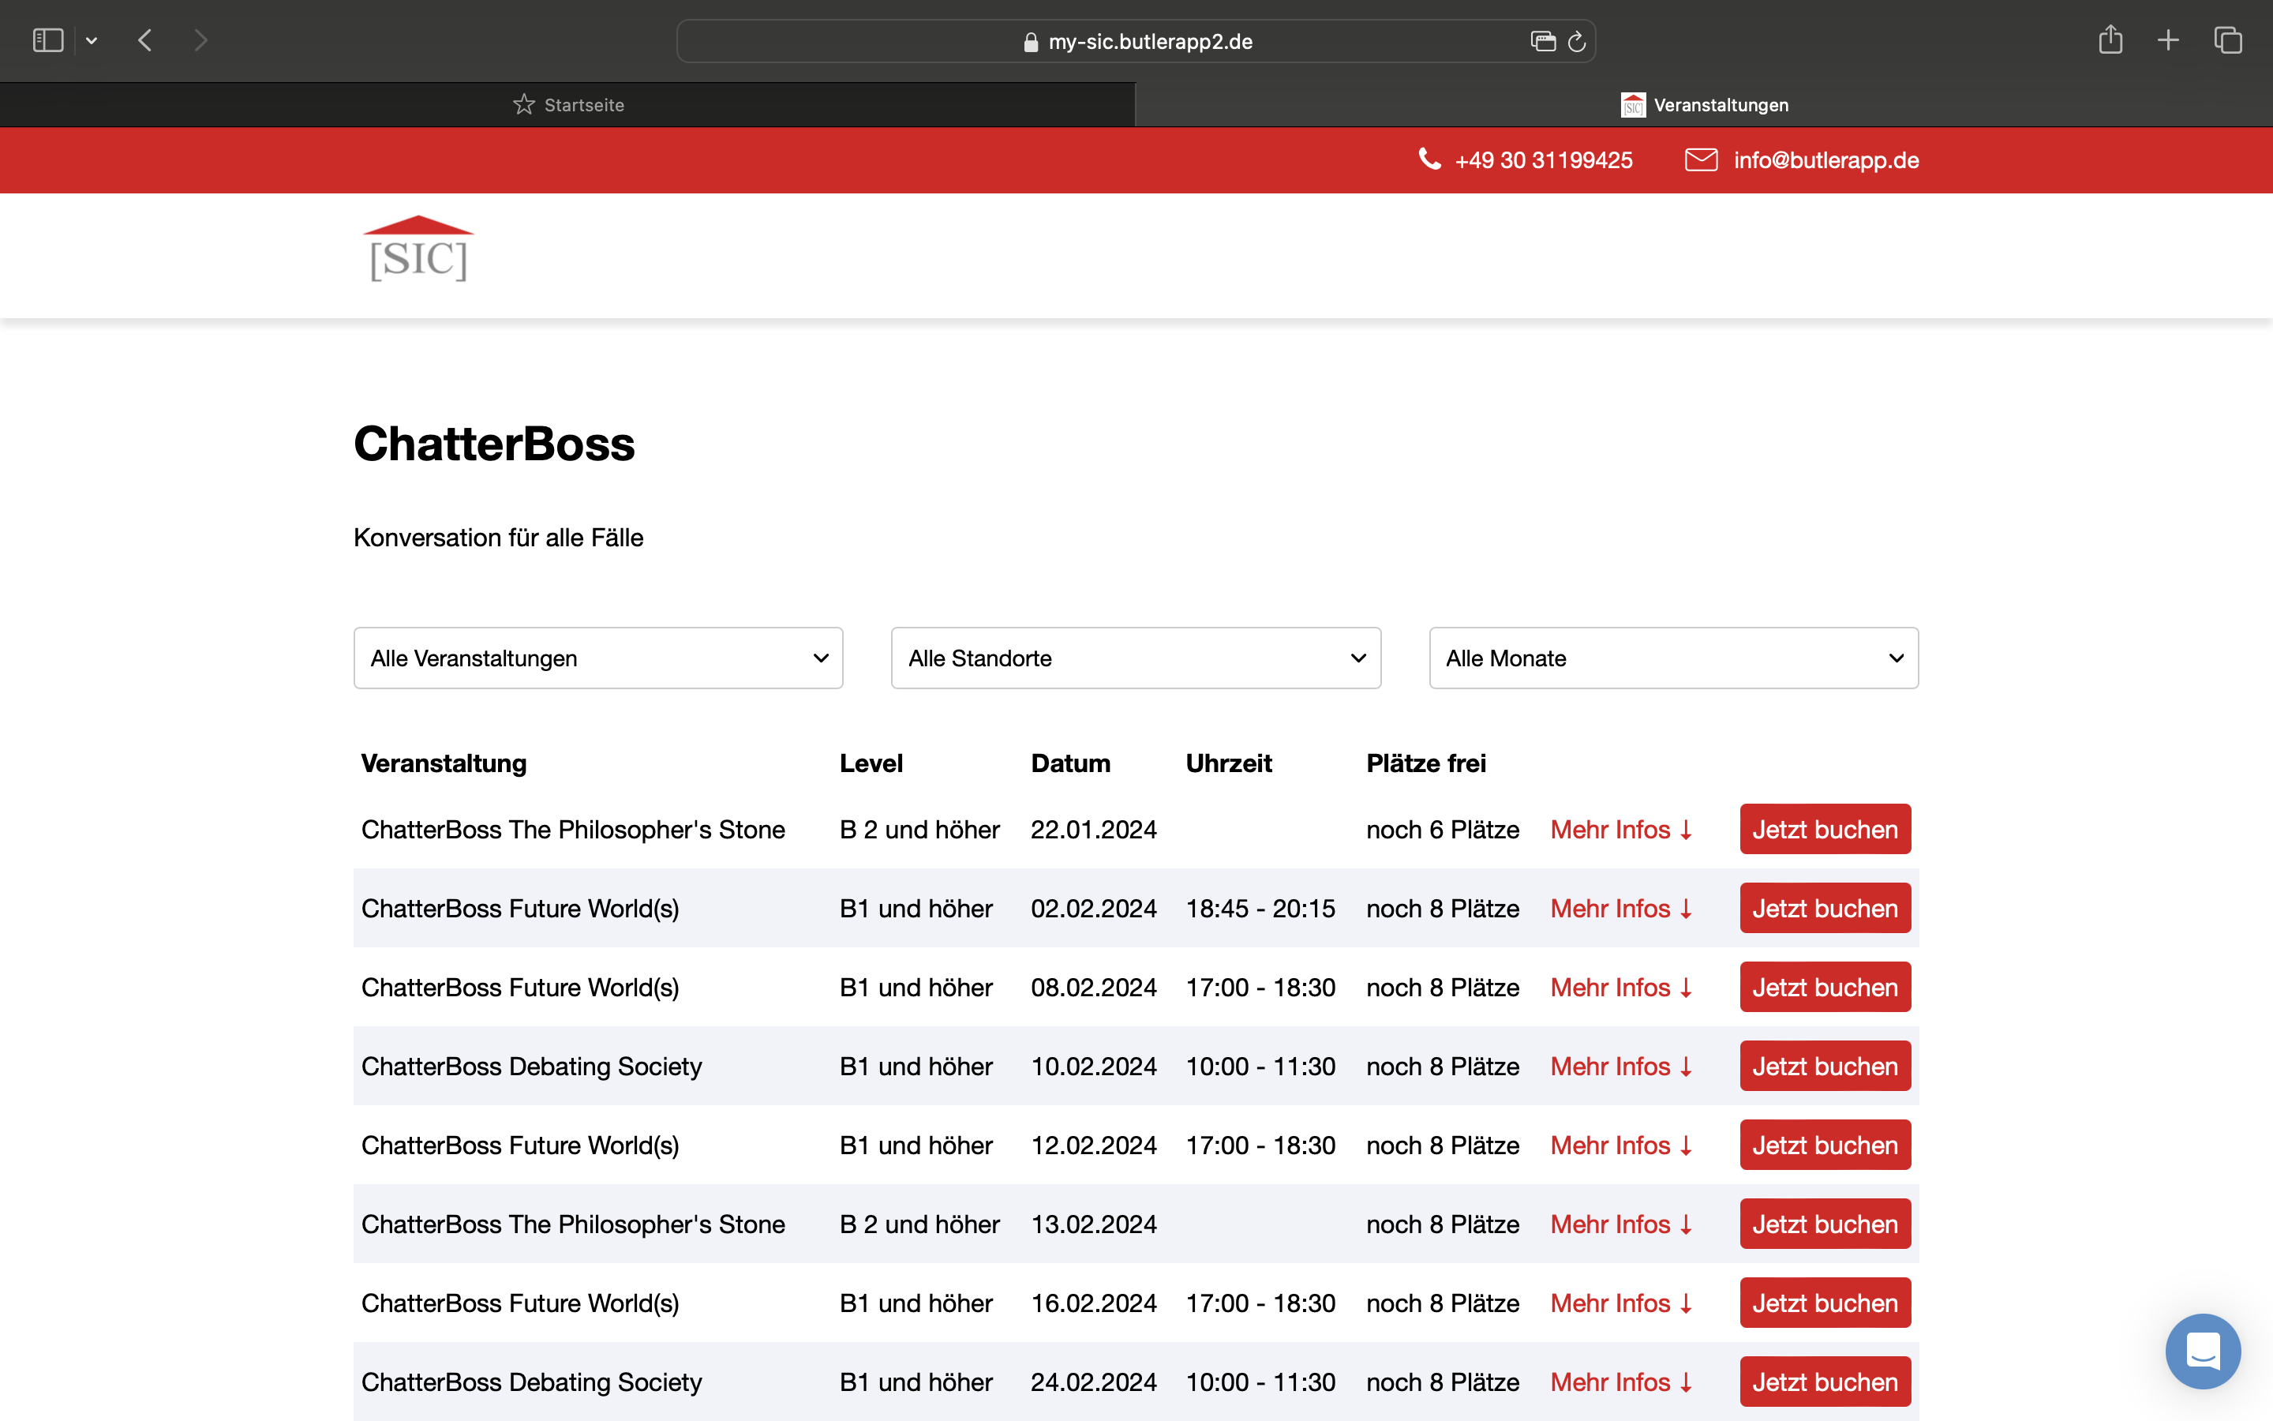
Task: Go back with the browser arrow
Action: tap(144, 40)
